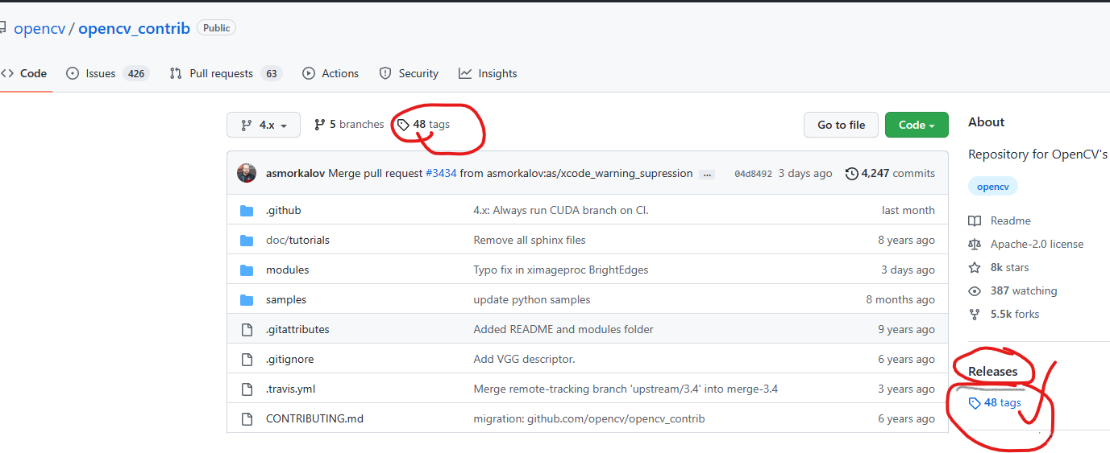
Task: Click the asmorkalov author name
Action: pos(295,173)
